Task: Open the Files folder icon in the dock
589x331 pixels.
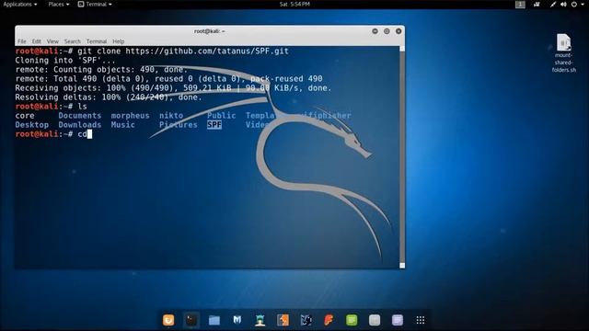Action: (214, 320)
